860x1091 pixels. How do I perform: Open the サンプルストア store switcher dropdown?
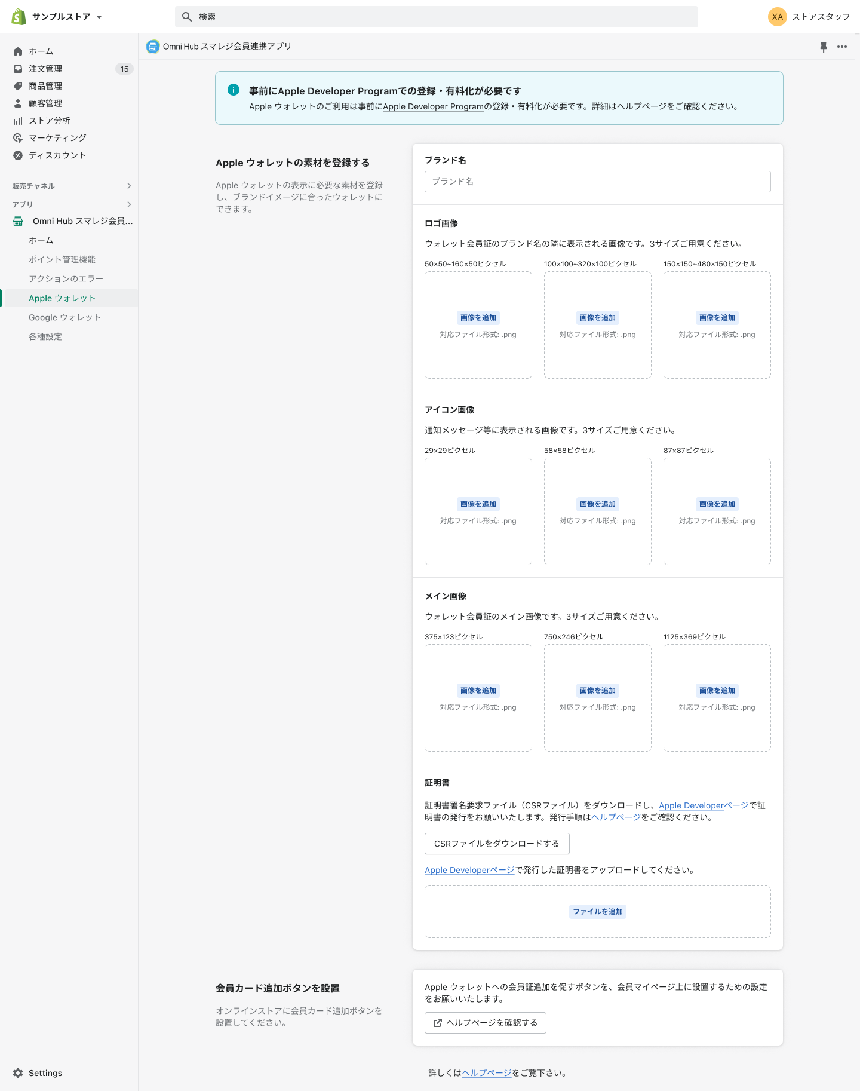click(x=67, y=17)
